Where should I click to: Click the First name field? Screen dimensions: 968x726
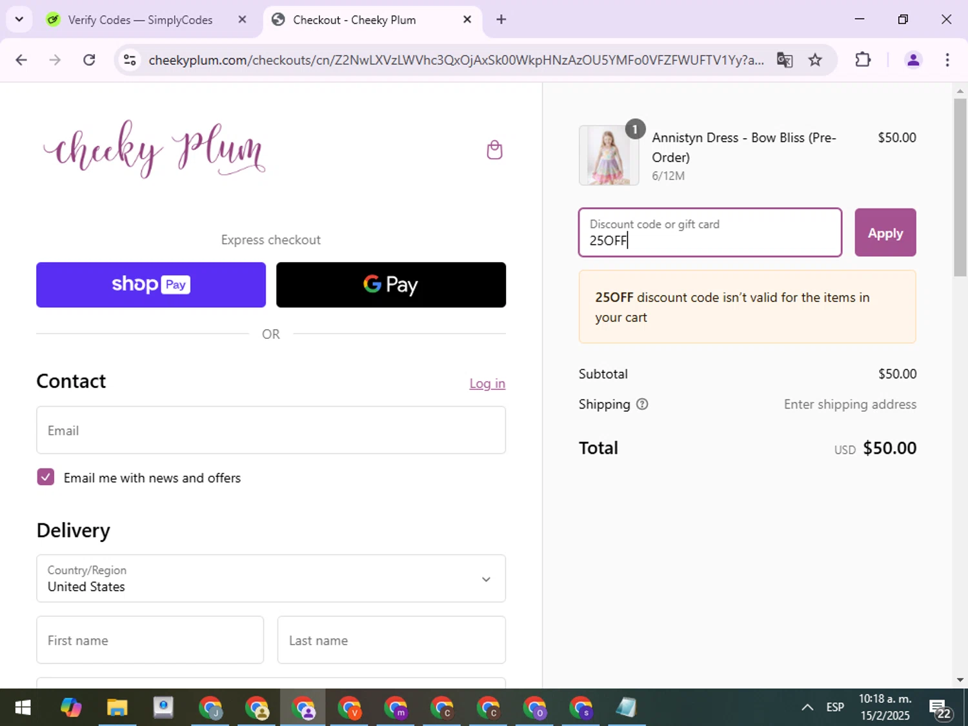(x=150, y=640)
